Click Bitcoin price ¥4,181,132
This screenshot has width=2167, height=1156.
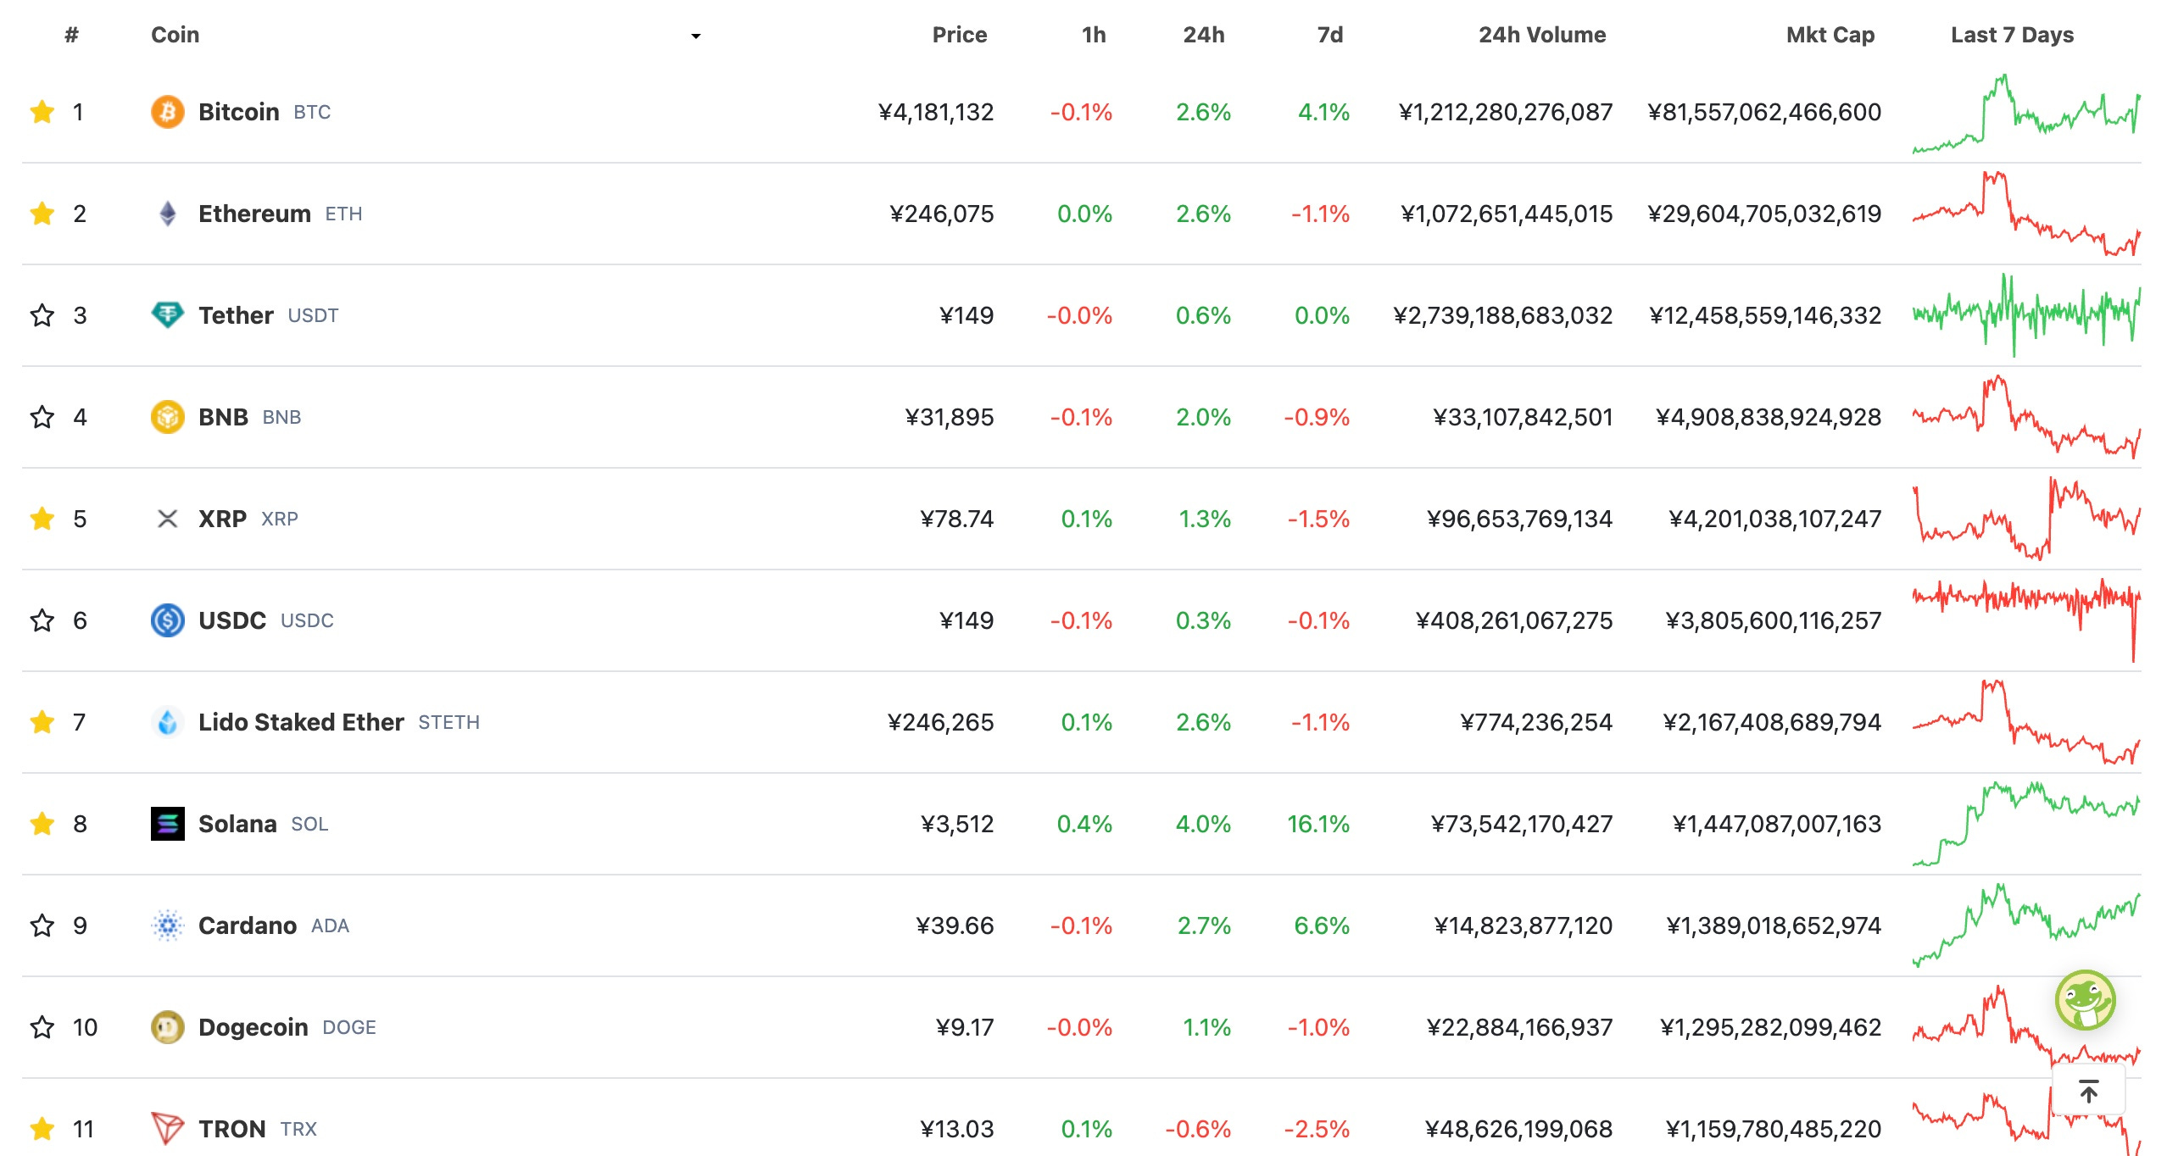(936, 112)
